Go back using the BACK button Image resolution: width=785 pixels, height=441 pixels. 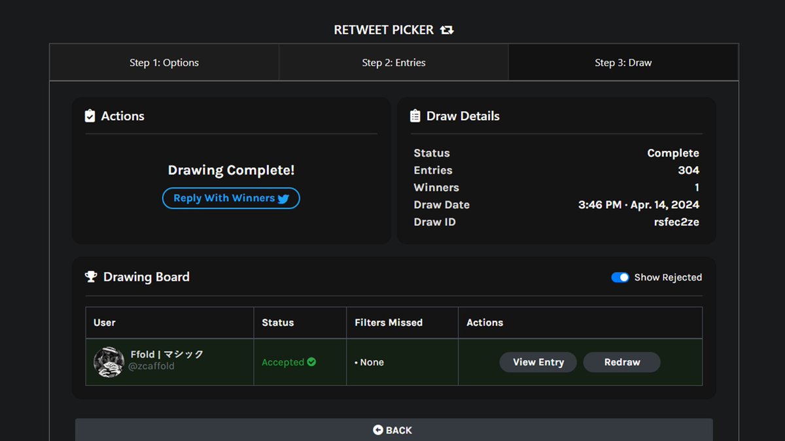[x=394, y=430]
